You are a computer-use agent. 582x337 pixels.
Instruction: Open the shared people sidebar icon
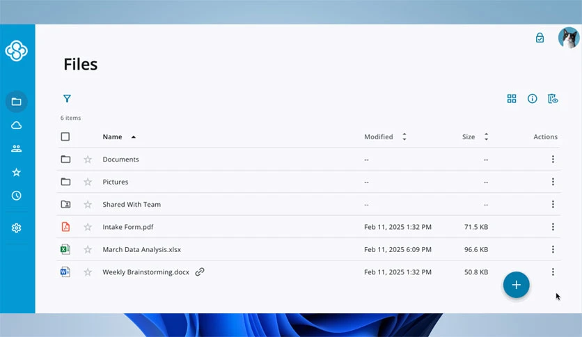16,149
